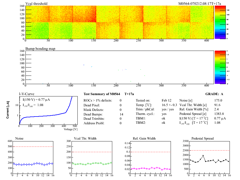Click the Pedestal Spread plot title
The width and height of the screenshot is (240, 180).
coord(202,138)
